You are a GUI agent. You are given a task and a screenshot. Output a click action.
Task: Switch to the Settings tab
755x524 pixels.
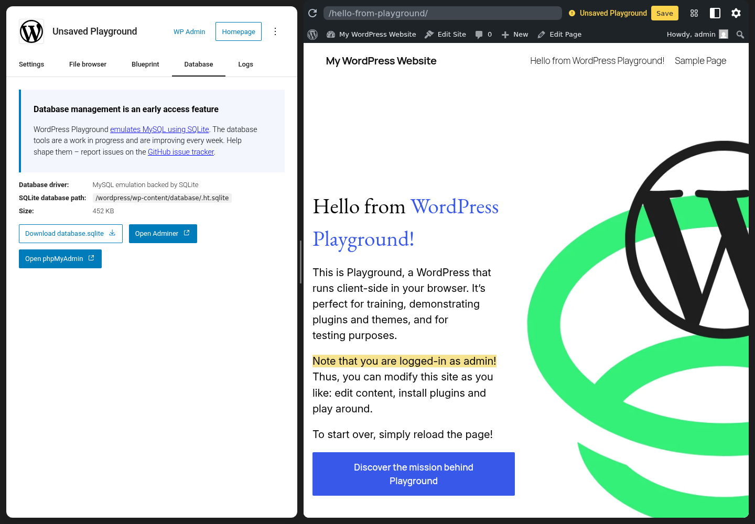pos(31,64)
